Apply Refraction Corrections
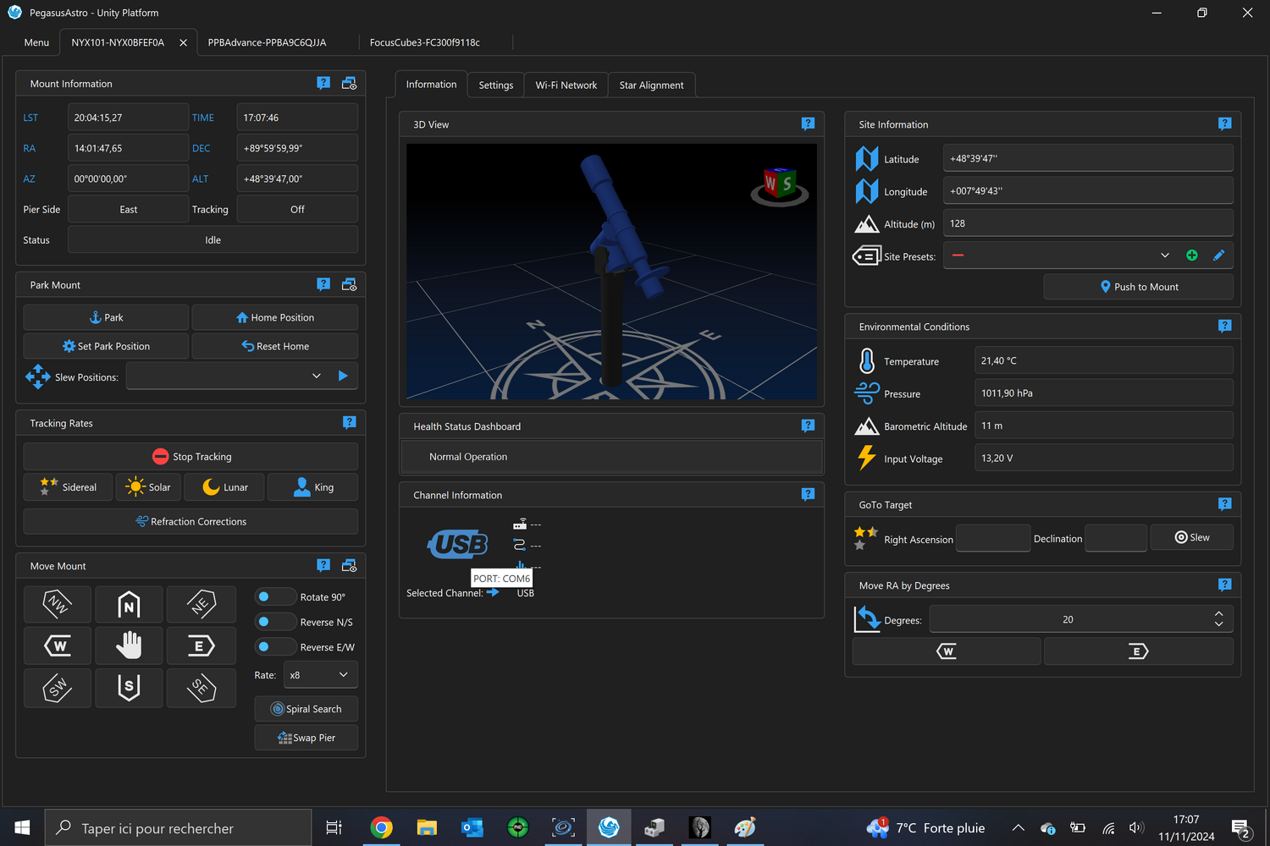 click(x=190, y=521)
